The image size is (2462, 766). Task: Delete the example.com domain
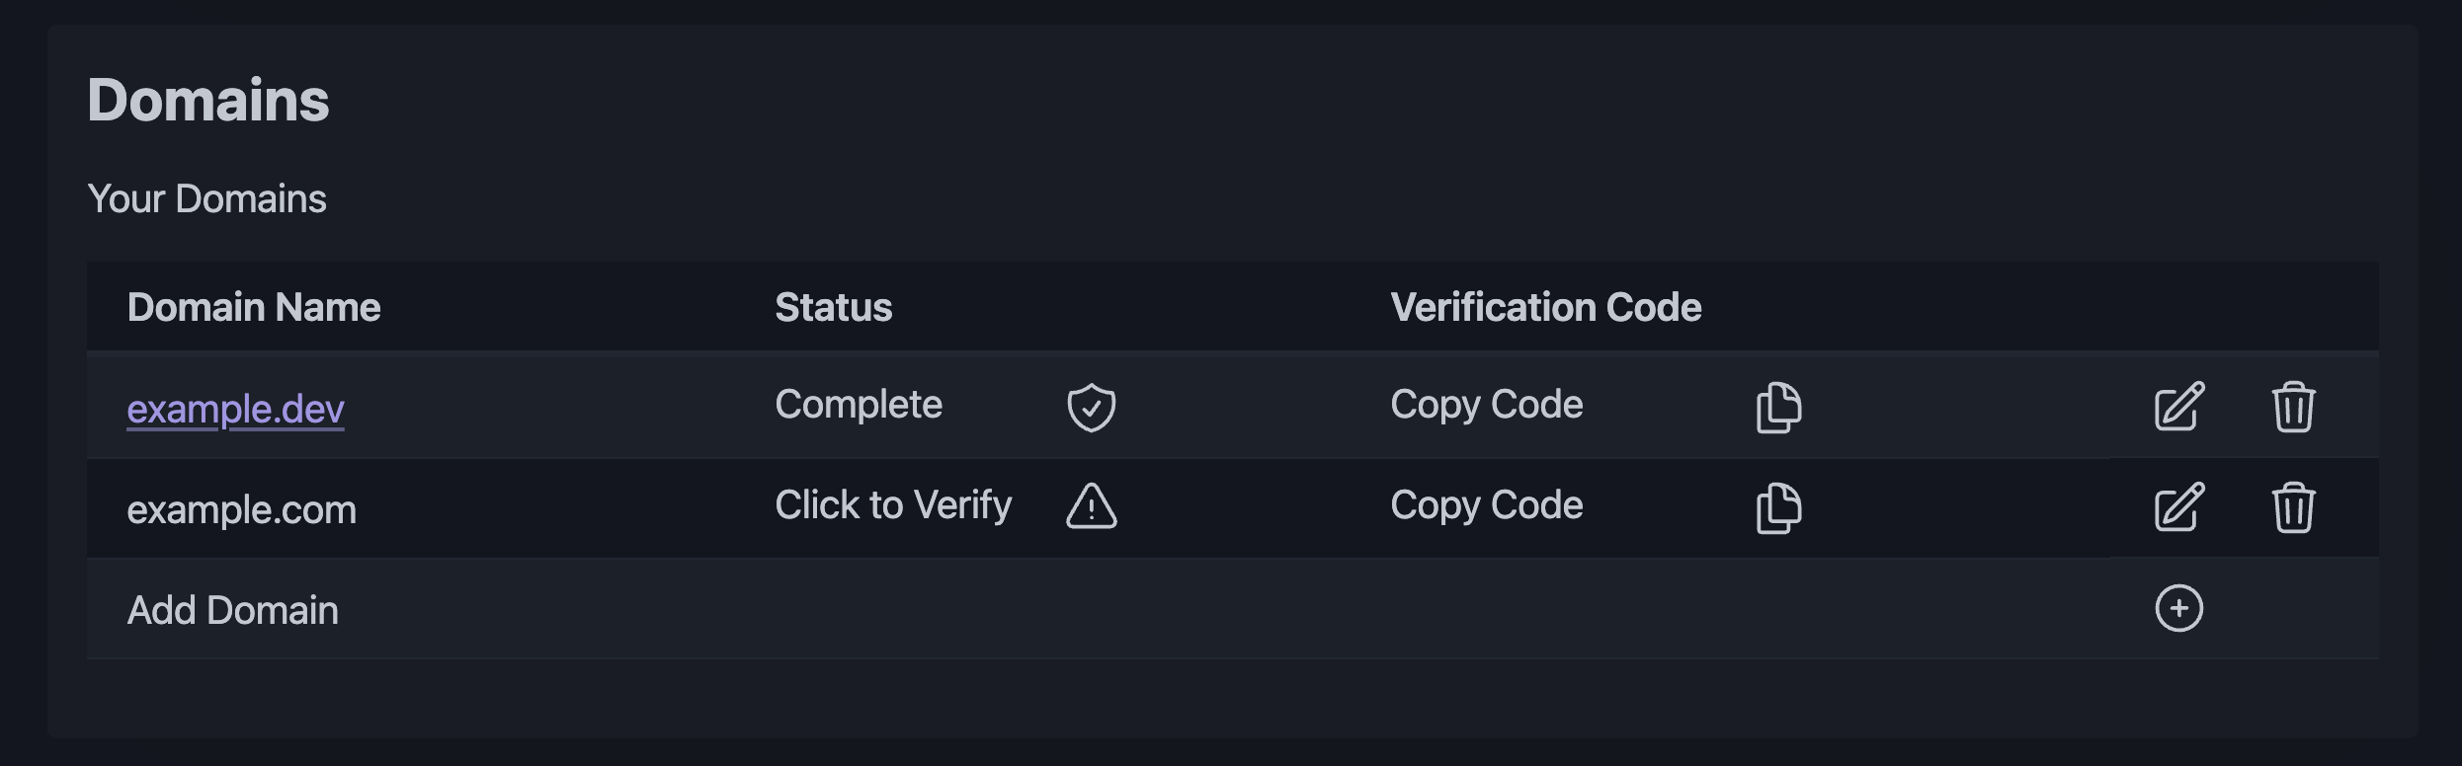tap(2292, 507)
